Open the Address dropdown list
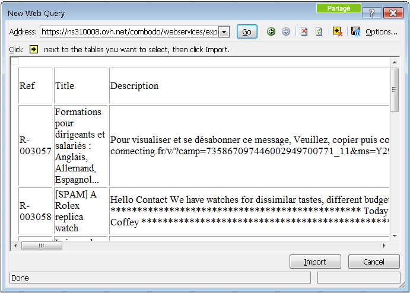This screenshot has width=410, height=293. [224, 32]
